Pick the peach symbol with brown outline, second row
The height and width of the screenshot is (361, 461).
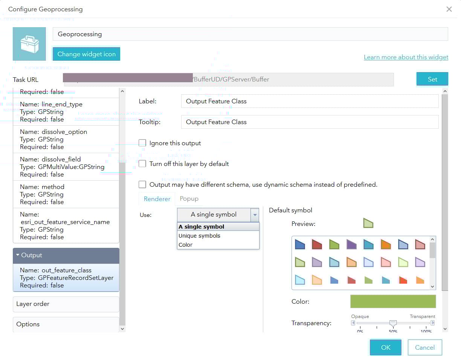click(x=351, y=262)
